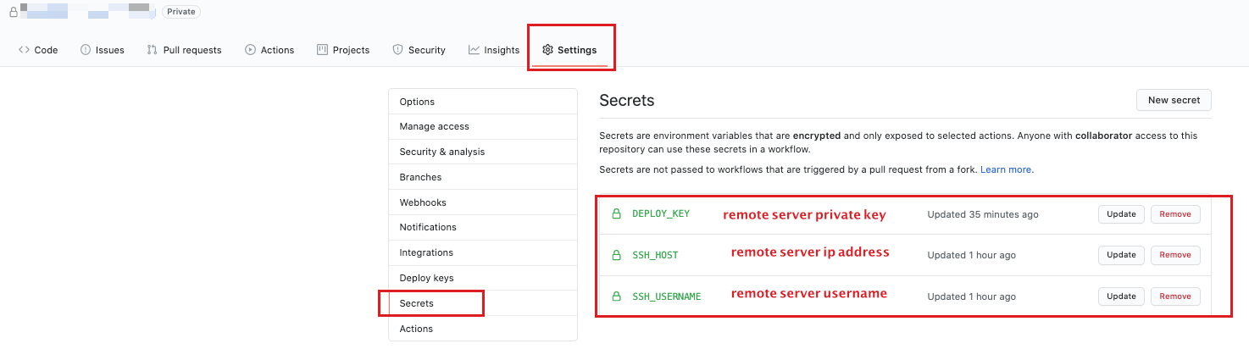
Task: View the Insights tab
Action: click(494, 50)
